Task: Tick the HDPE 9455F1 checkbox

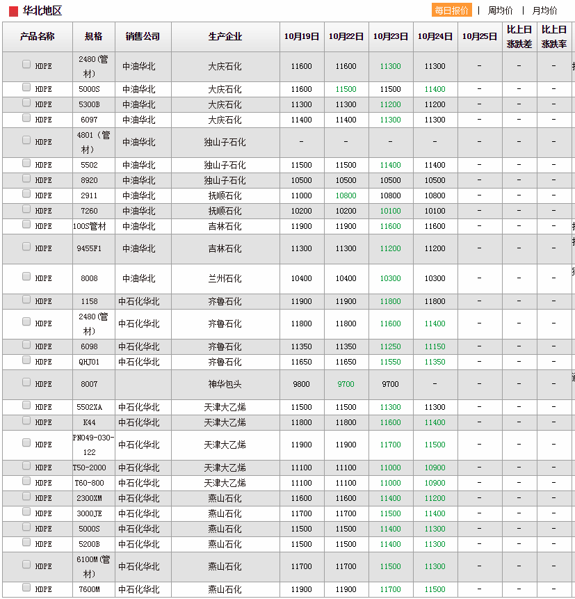Action: pos(26,246)
